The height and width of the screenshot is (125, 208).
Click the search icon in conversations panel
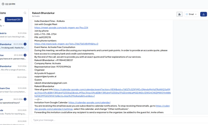(x=25, y=13)
